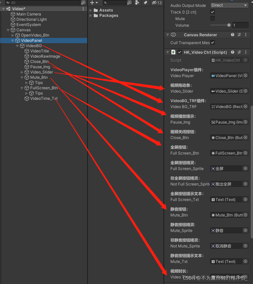Toggle the Track 0 [2 ch] checkbox
Image resolution: width=253 pixels, height=284 pixels.
(213, 12)
